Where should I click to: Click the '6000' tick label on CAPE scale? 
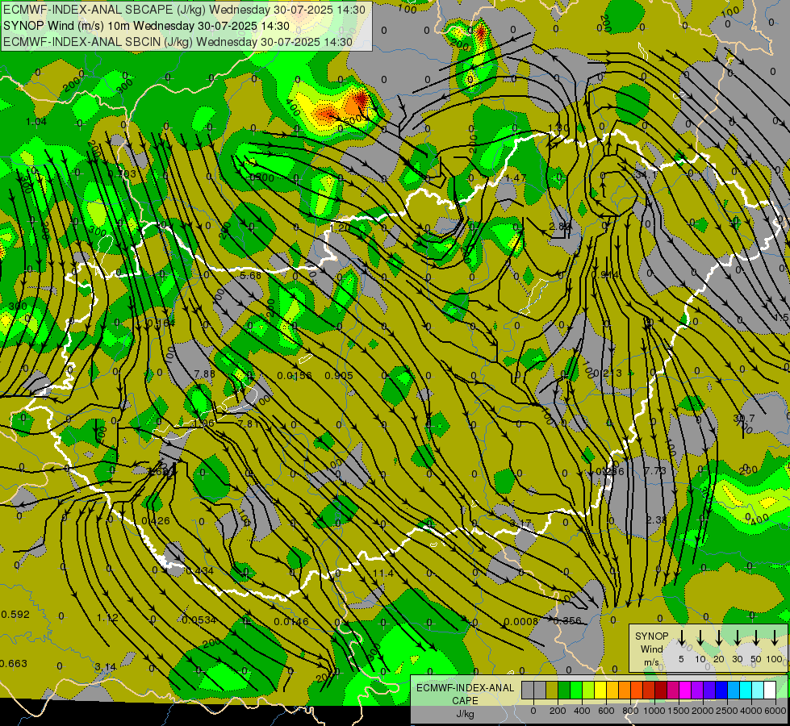point(775,711)
